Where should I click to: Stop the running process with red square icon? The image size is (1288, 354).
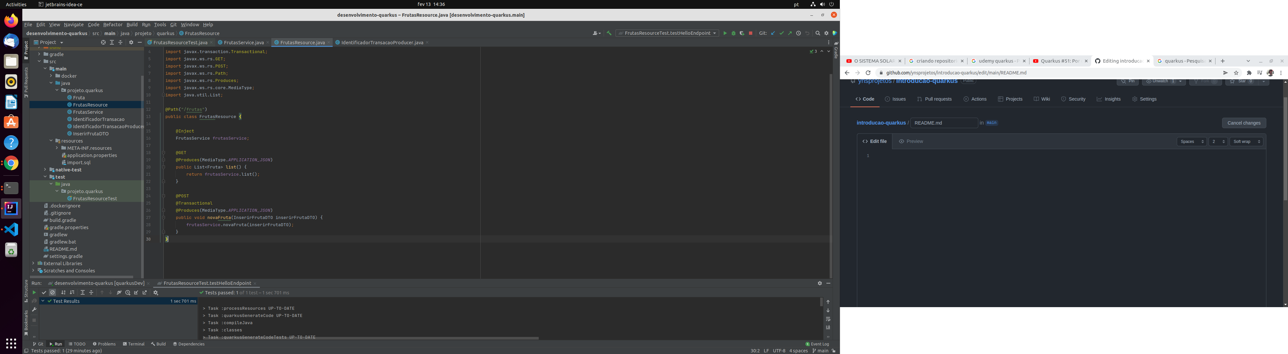pos(751,33)
